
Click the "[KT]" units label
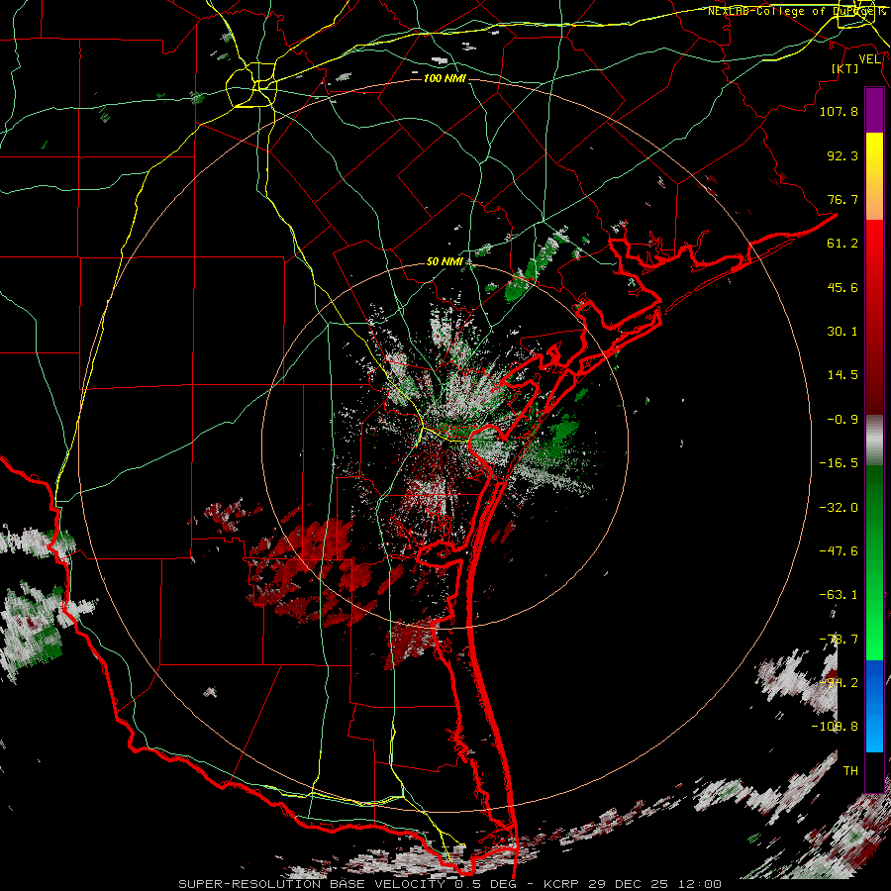coord(844,68)
